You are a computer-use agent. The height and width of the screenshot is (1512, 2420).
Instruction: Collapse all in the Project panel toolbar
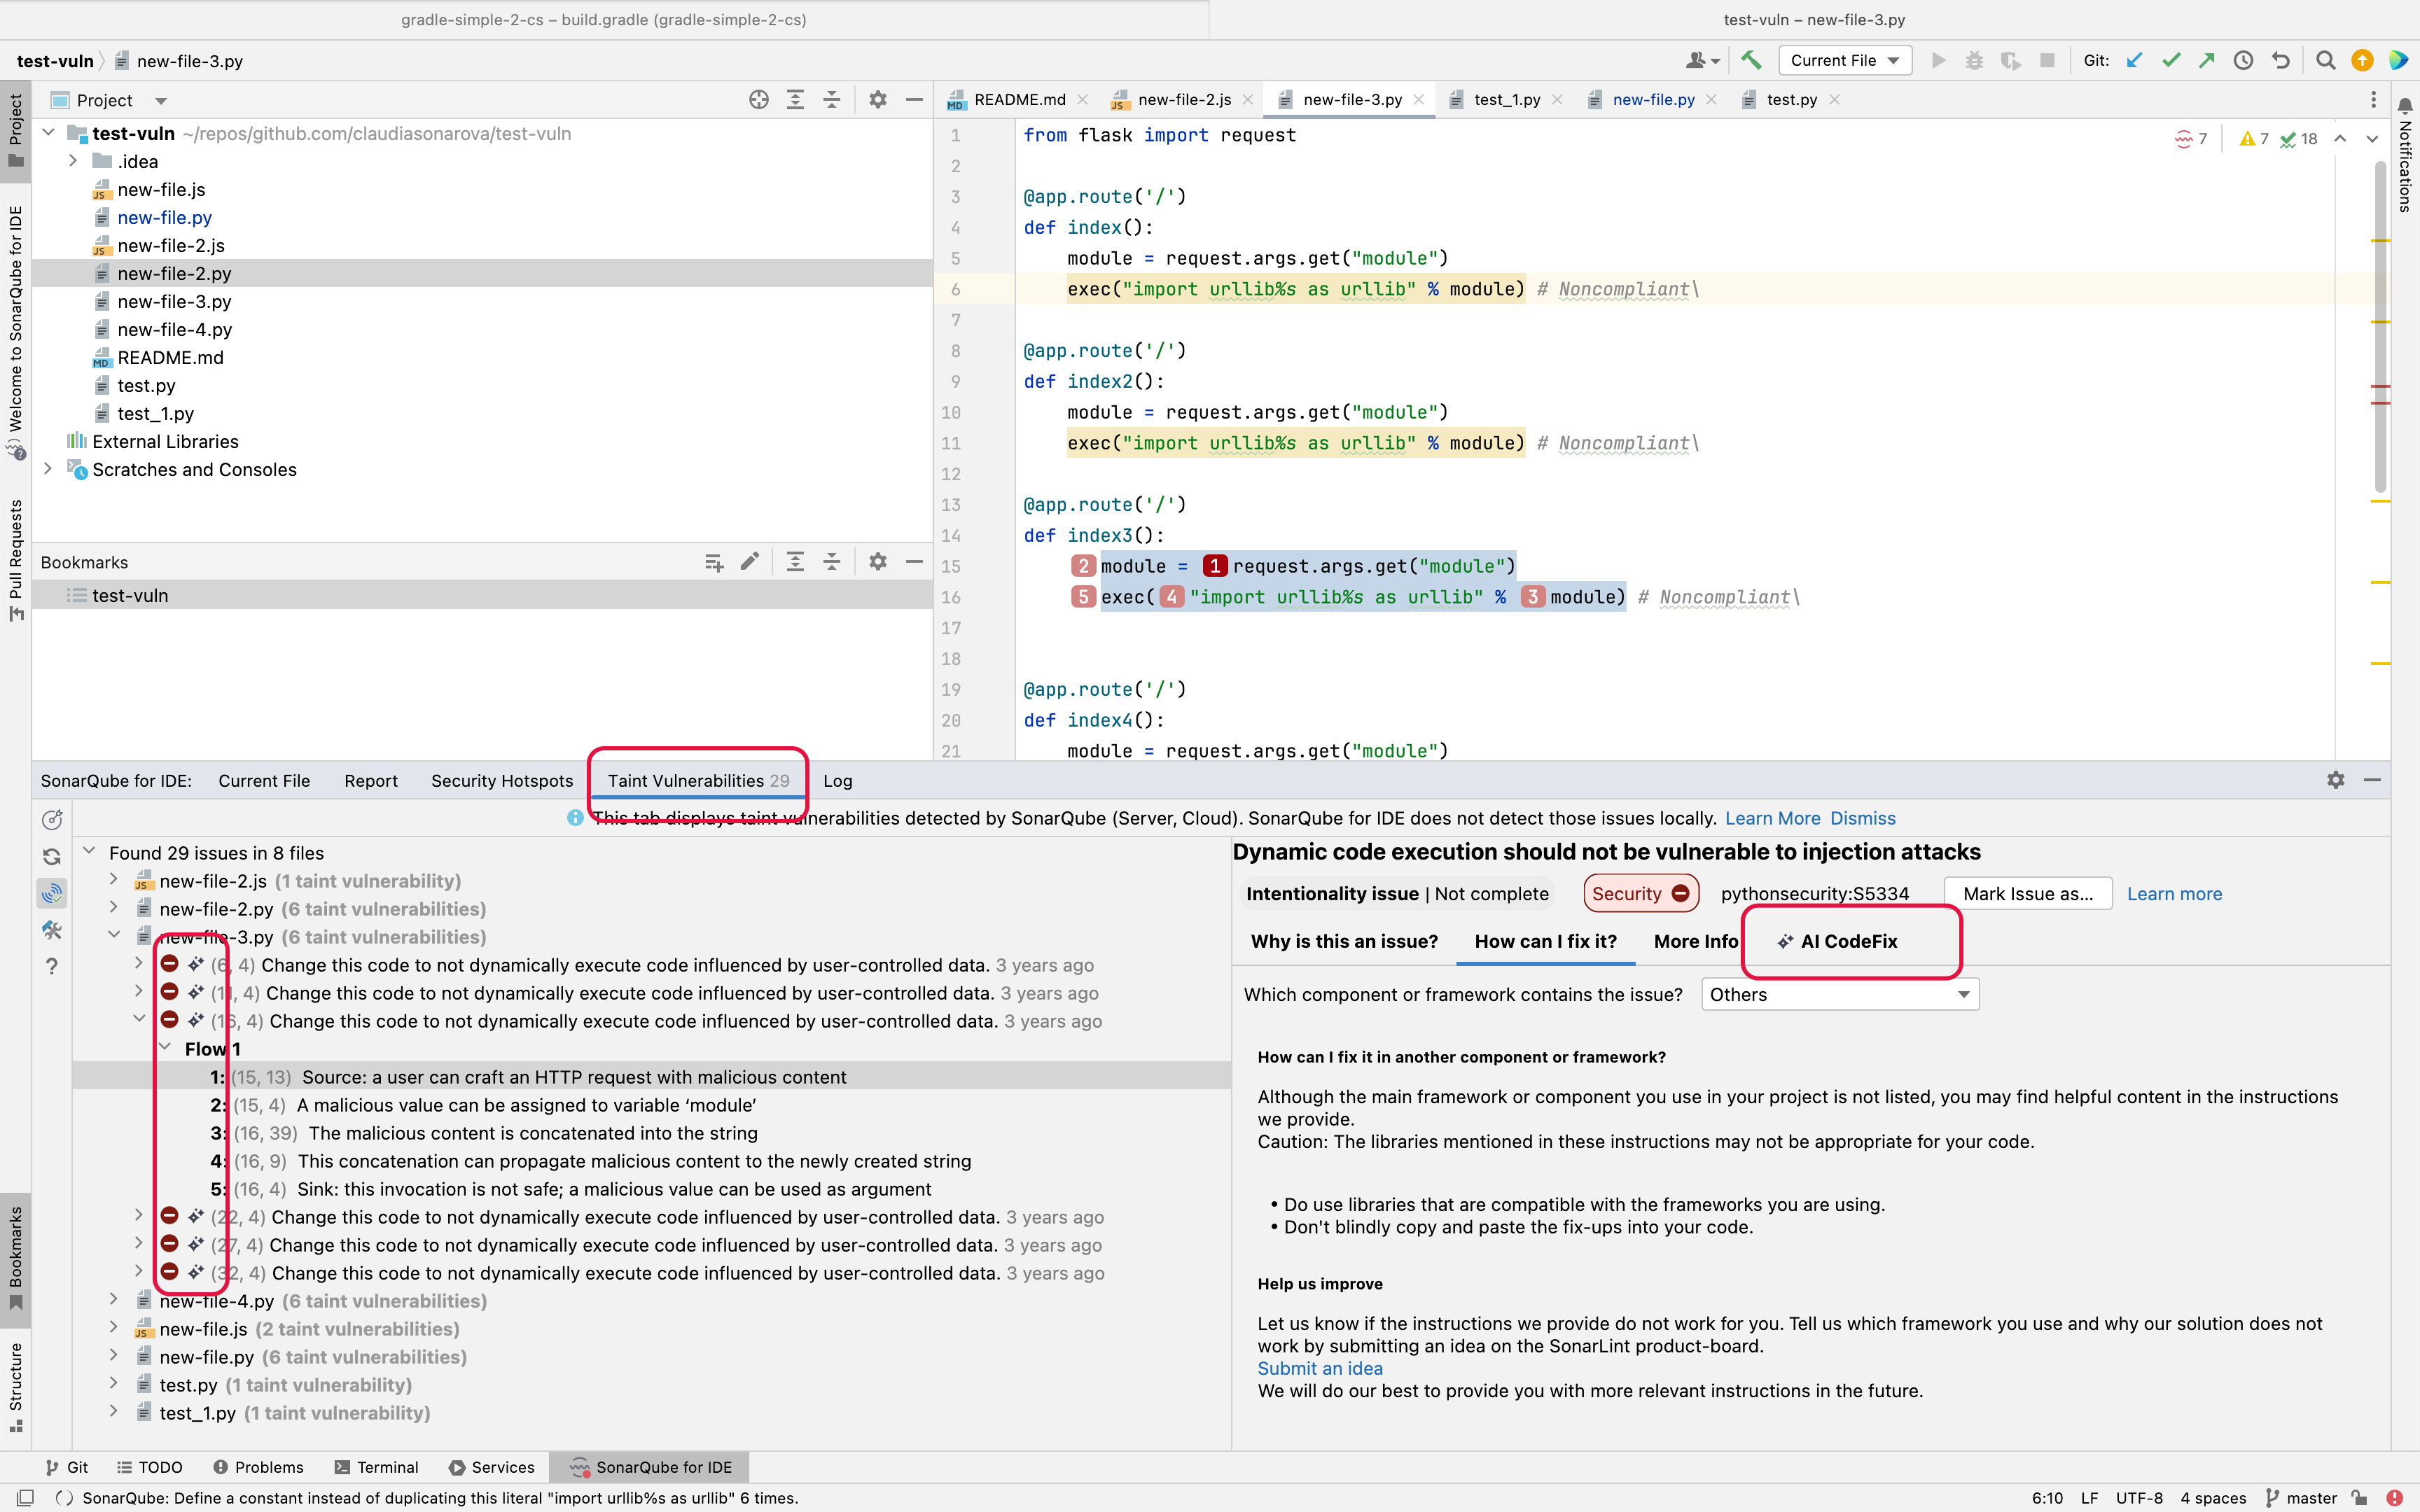832,99
